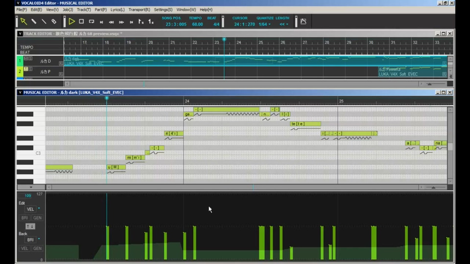Select the ルカ Powerful part on track 2
The width and height of the screenshot is (470, 264).
click(x=412, y=72)
